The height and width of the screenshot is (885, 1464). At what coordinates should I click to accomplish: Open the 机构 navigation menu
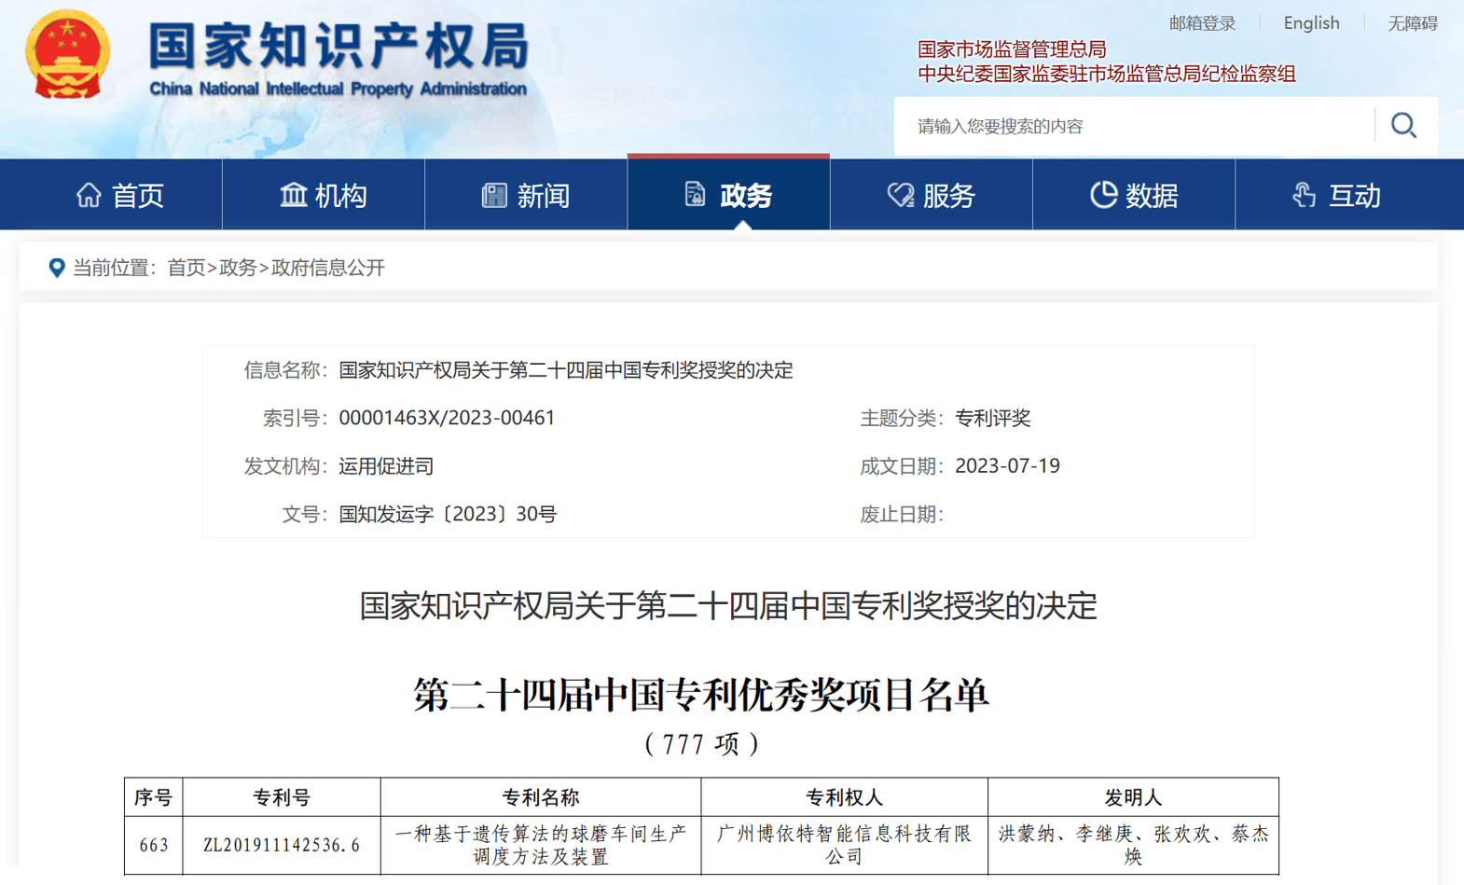324,195
